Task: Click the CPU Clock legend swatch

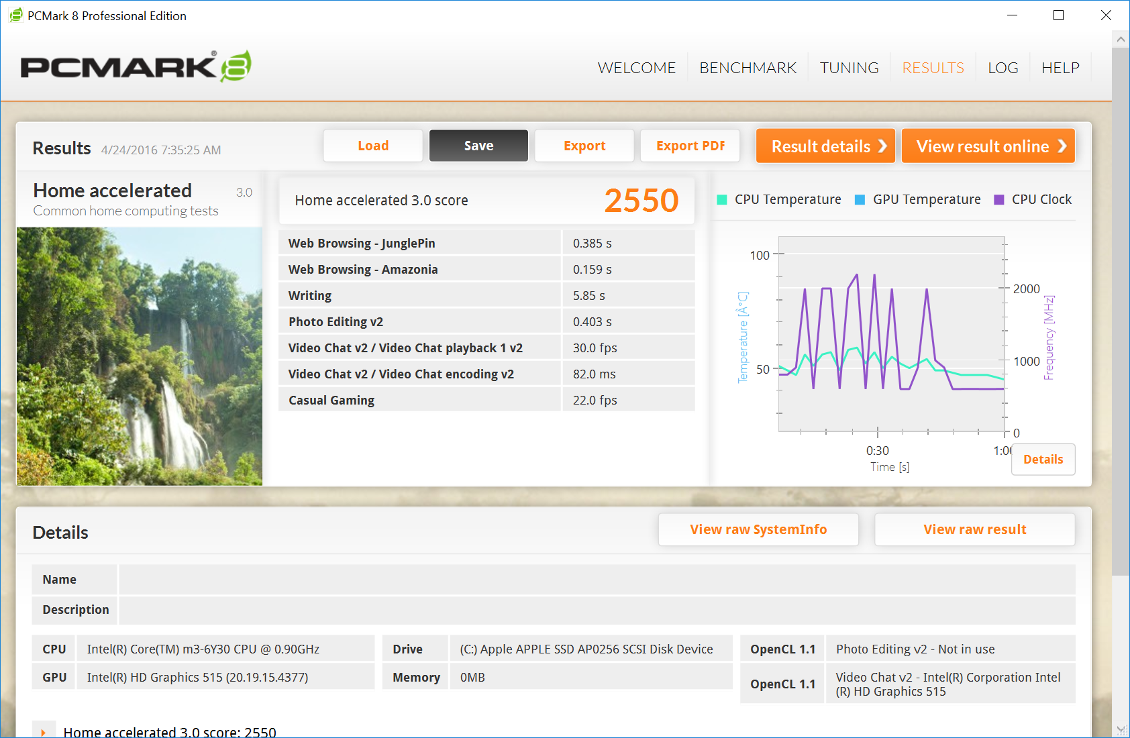Action: point(999,199)
